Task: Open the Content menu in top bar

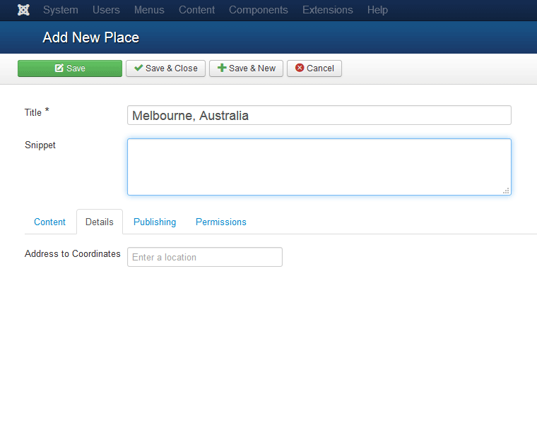Action: pos(196,10)
